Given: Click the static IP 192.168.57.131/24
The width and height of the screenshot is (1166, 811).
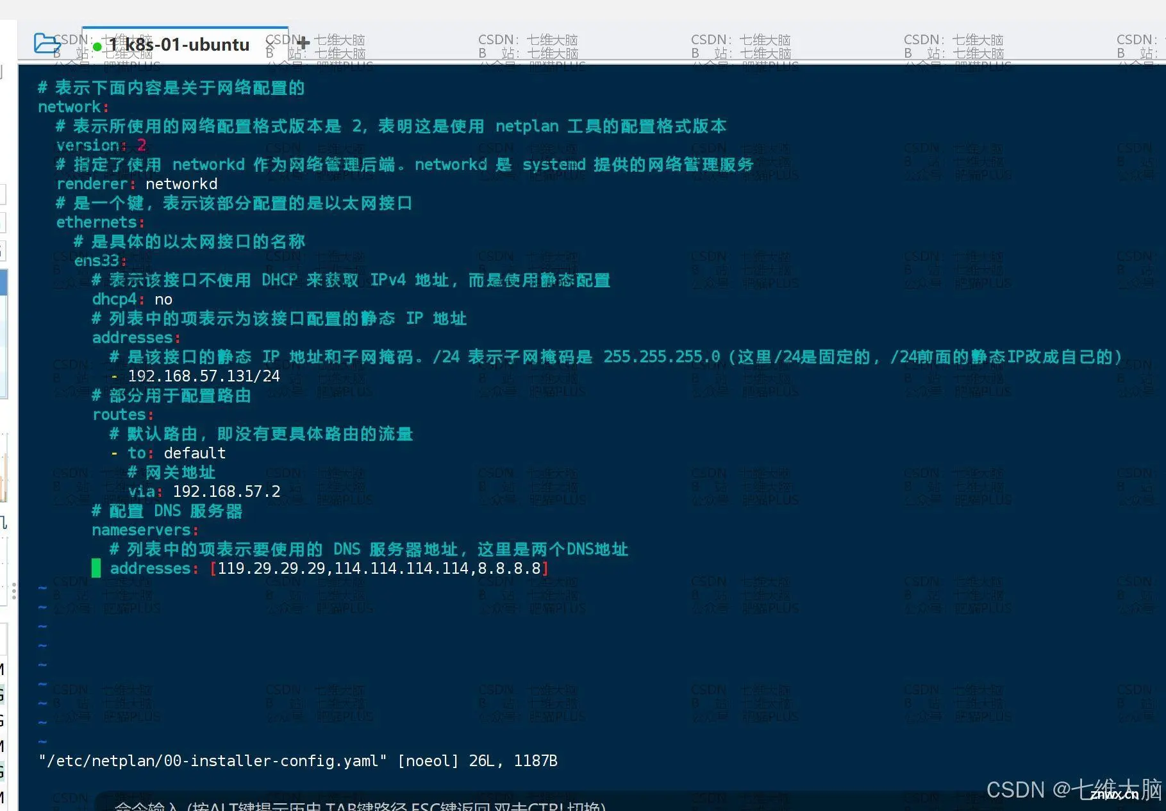Looking at the screenshot, I should [204, 376].
